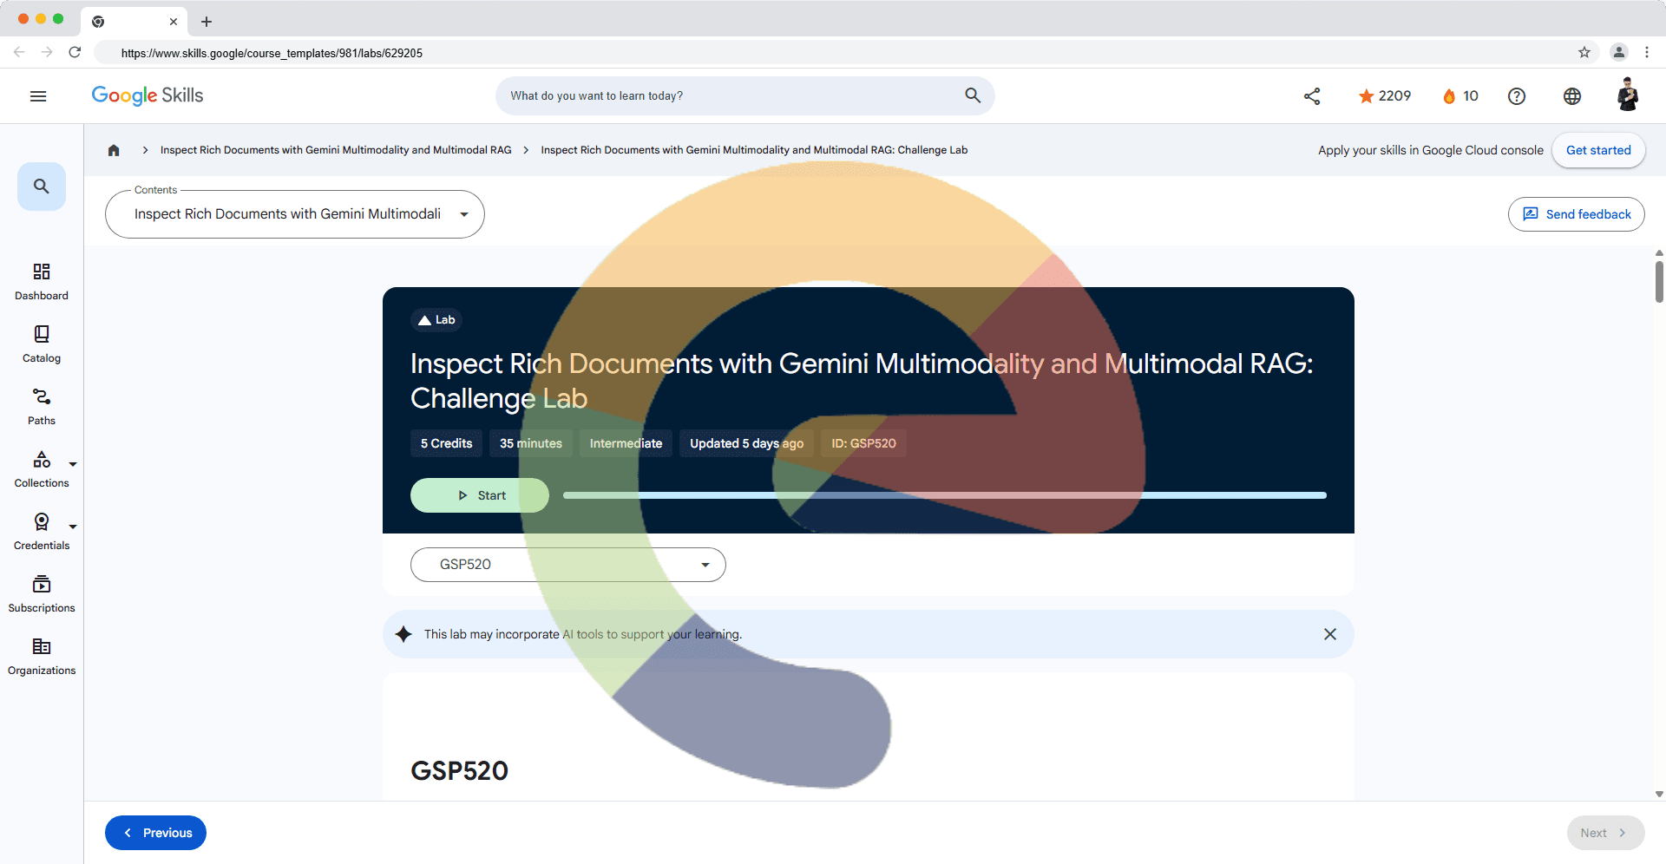Viewport: 1666px width, 864px height.
Task: Click the sidebar search button
Action: point(42,187)
